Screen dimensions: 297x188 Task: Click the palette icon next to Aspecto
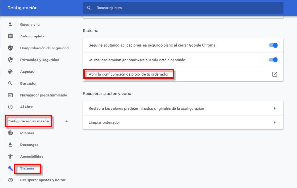10,72
